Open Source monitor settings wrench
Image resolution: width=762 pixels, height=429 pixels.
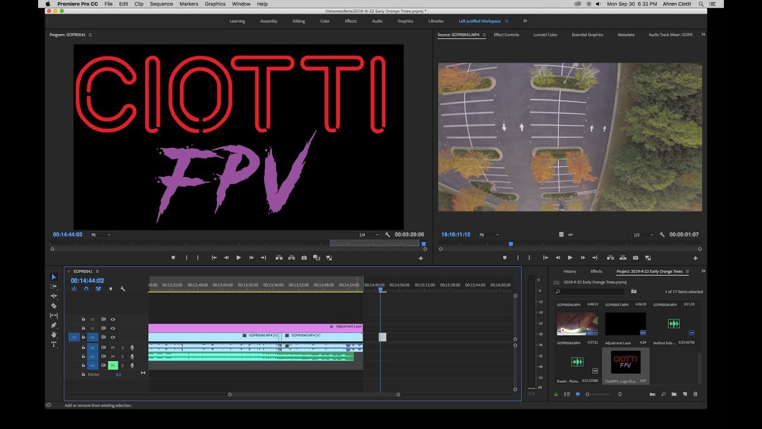662,235
